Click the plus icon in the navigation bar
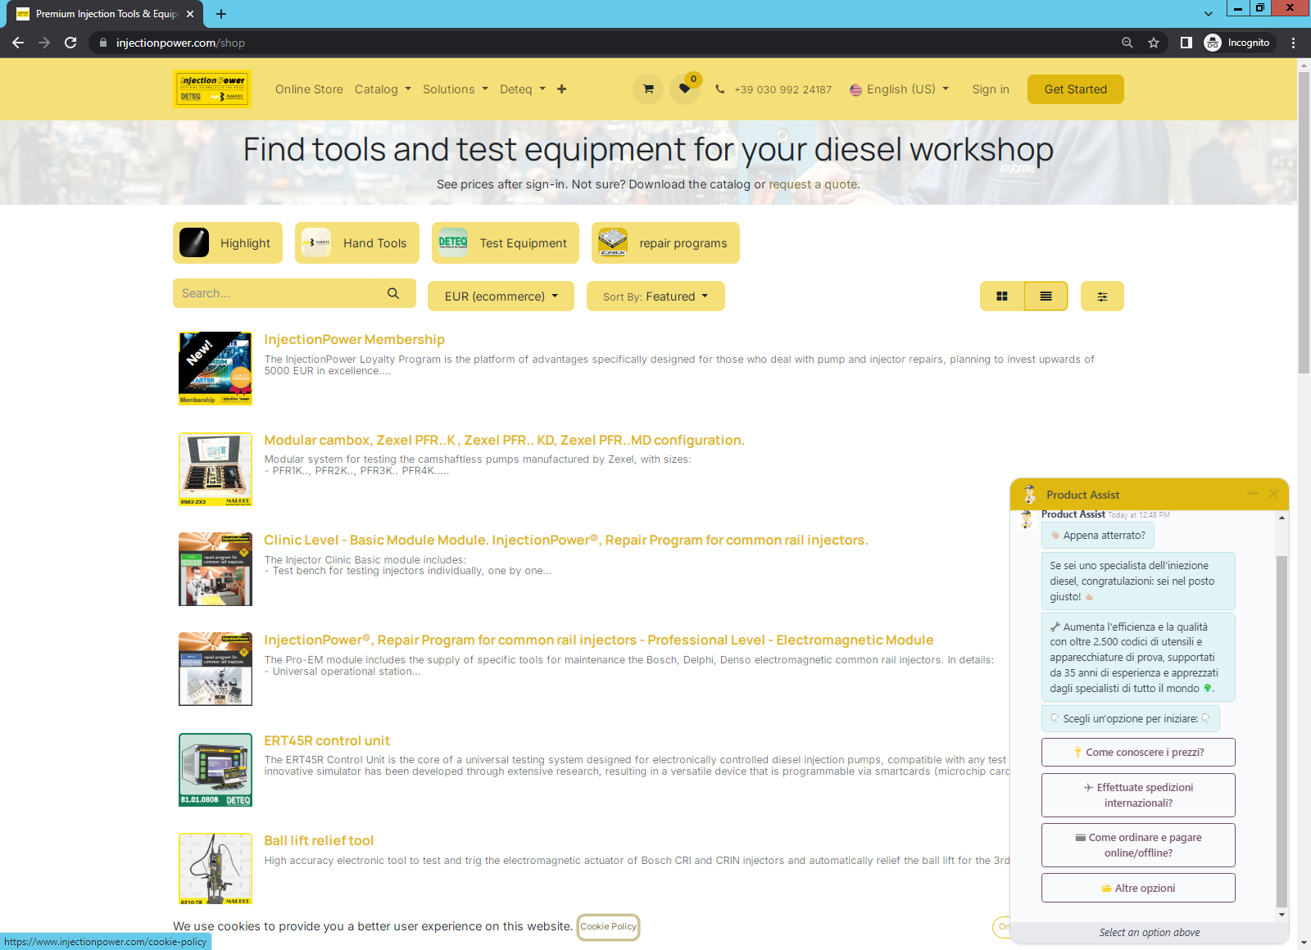Viewport: 1311px width, 950px height. click(561, 89)
